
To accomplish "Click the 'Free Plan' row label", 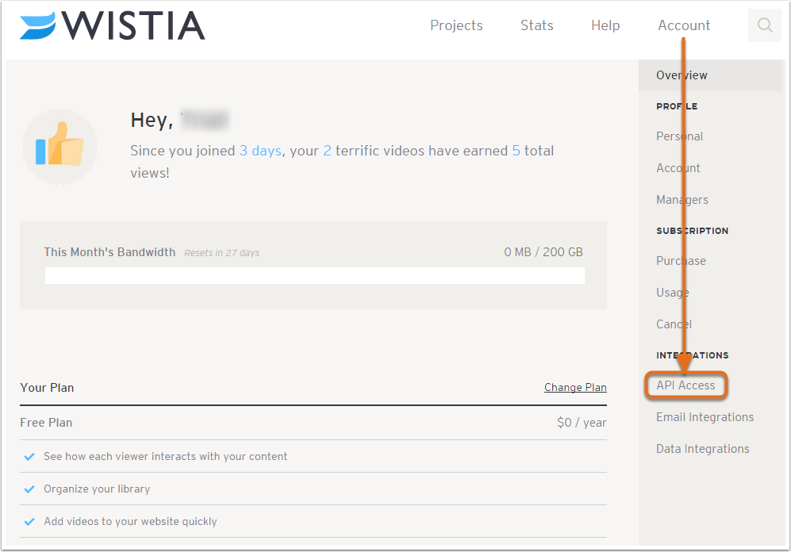I will [x=46, y=423].
